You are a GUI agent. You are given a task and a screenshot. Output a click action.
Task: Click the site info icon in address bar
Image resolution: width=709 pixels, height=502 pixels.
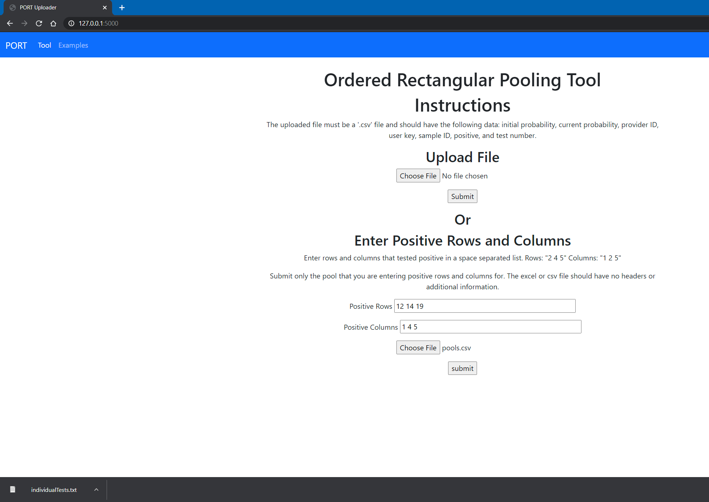tap(71, 23)
